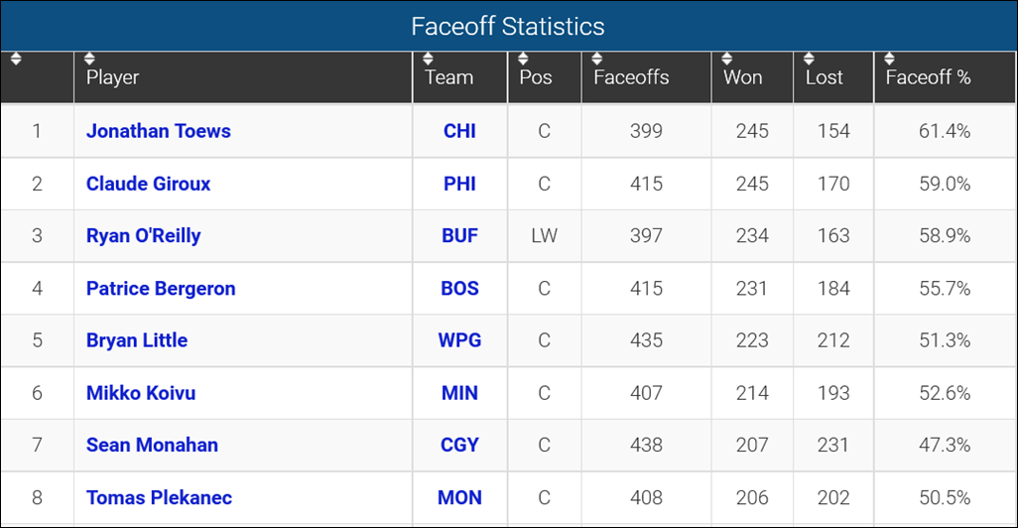Click sort icon above Lost header
Screen dimensions: 1018x528
tap(809, 59)
